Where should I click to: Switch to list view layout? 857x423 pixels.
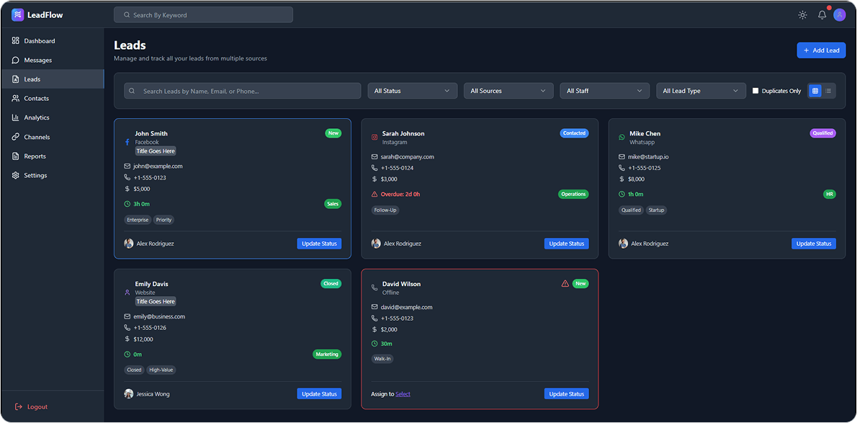point(830,90)
